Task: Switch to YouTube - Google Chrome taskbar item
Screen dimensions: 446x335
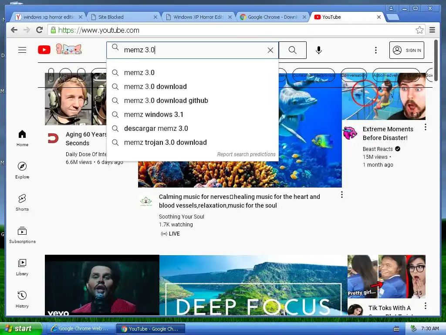Action: (x=151, y=329)
